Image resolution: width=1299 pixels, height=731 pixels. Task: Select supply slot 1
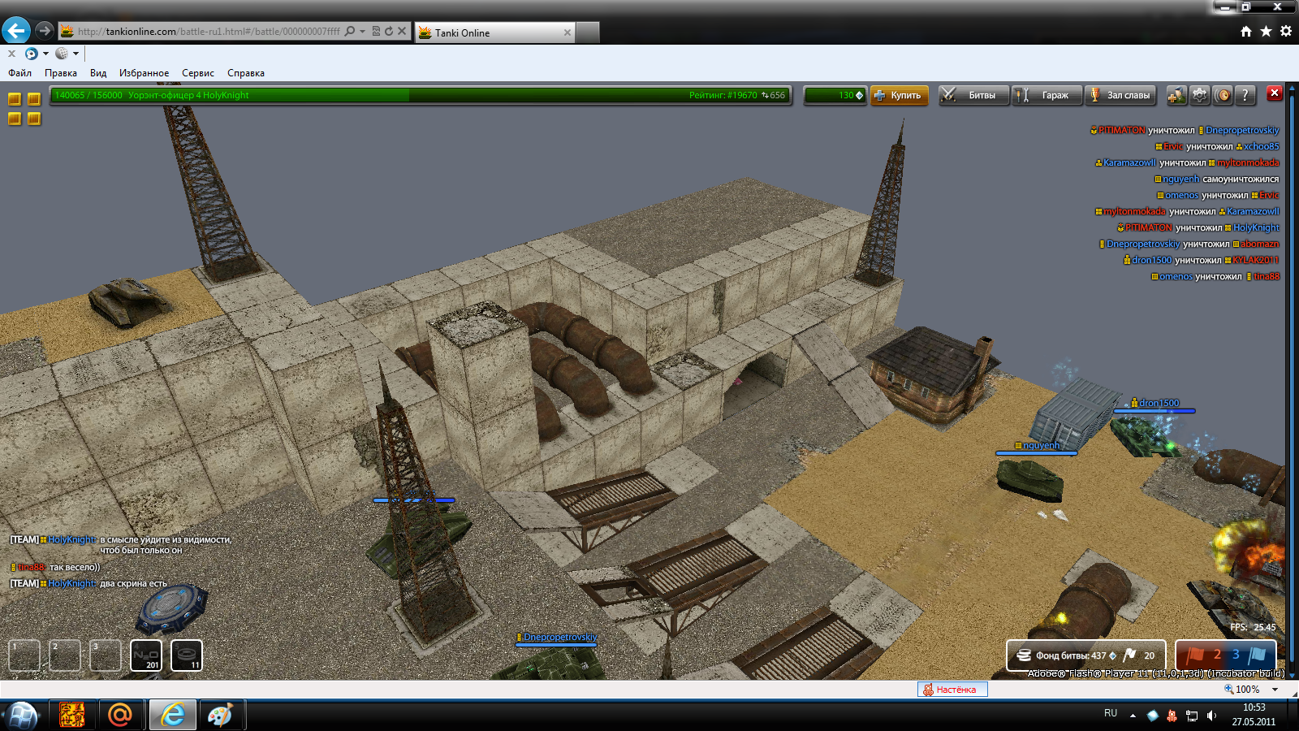click(24, 655)
